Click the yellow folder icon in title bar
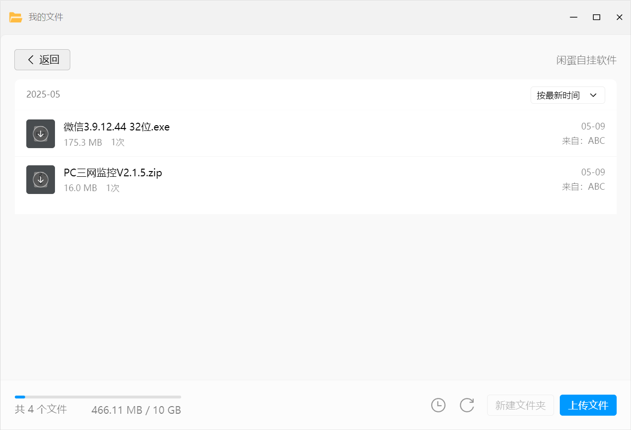 coord(16,17)
